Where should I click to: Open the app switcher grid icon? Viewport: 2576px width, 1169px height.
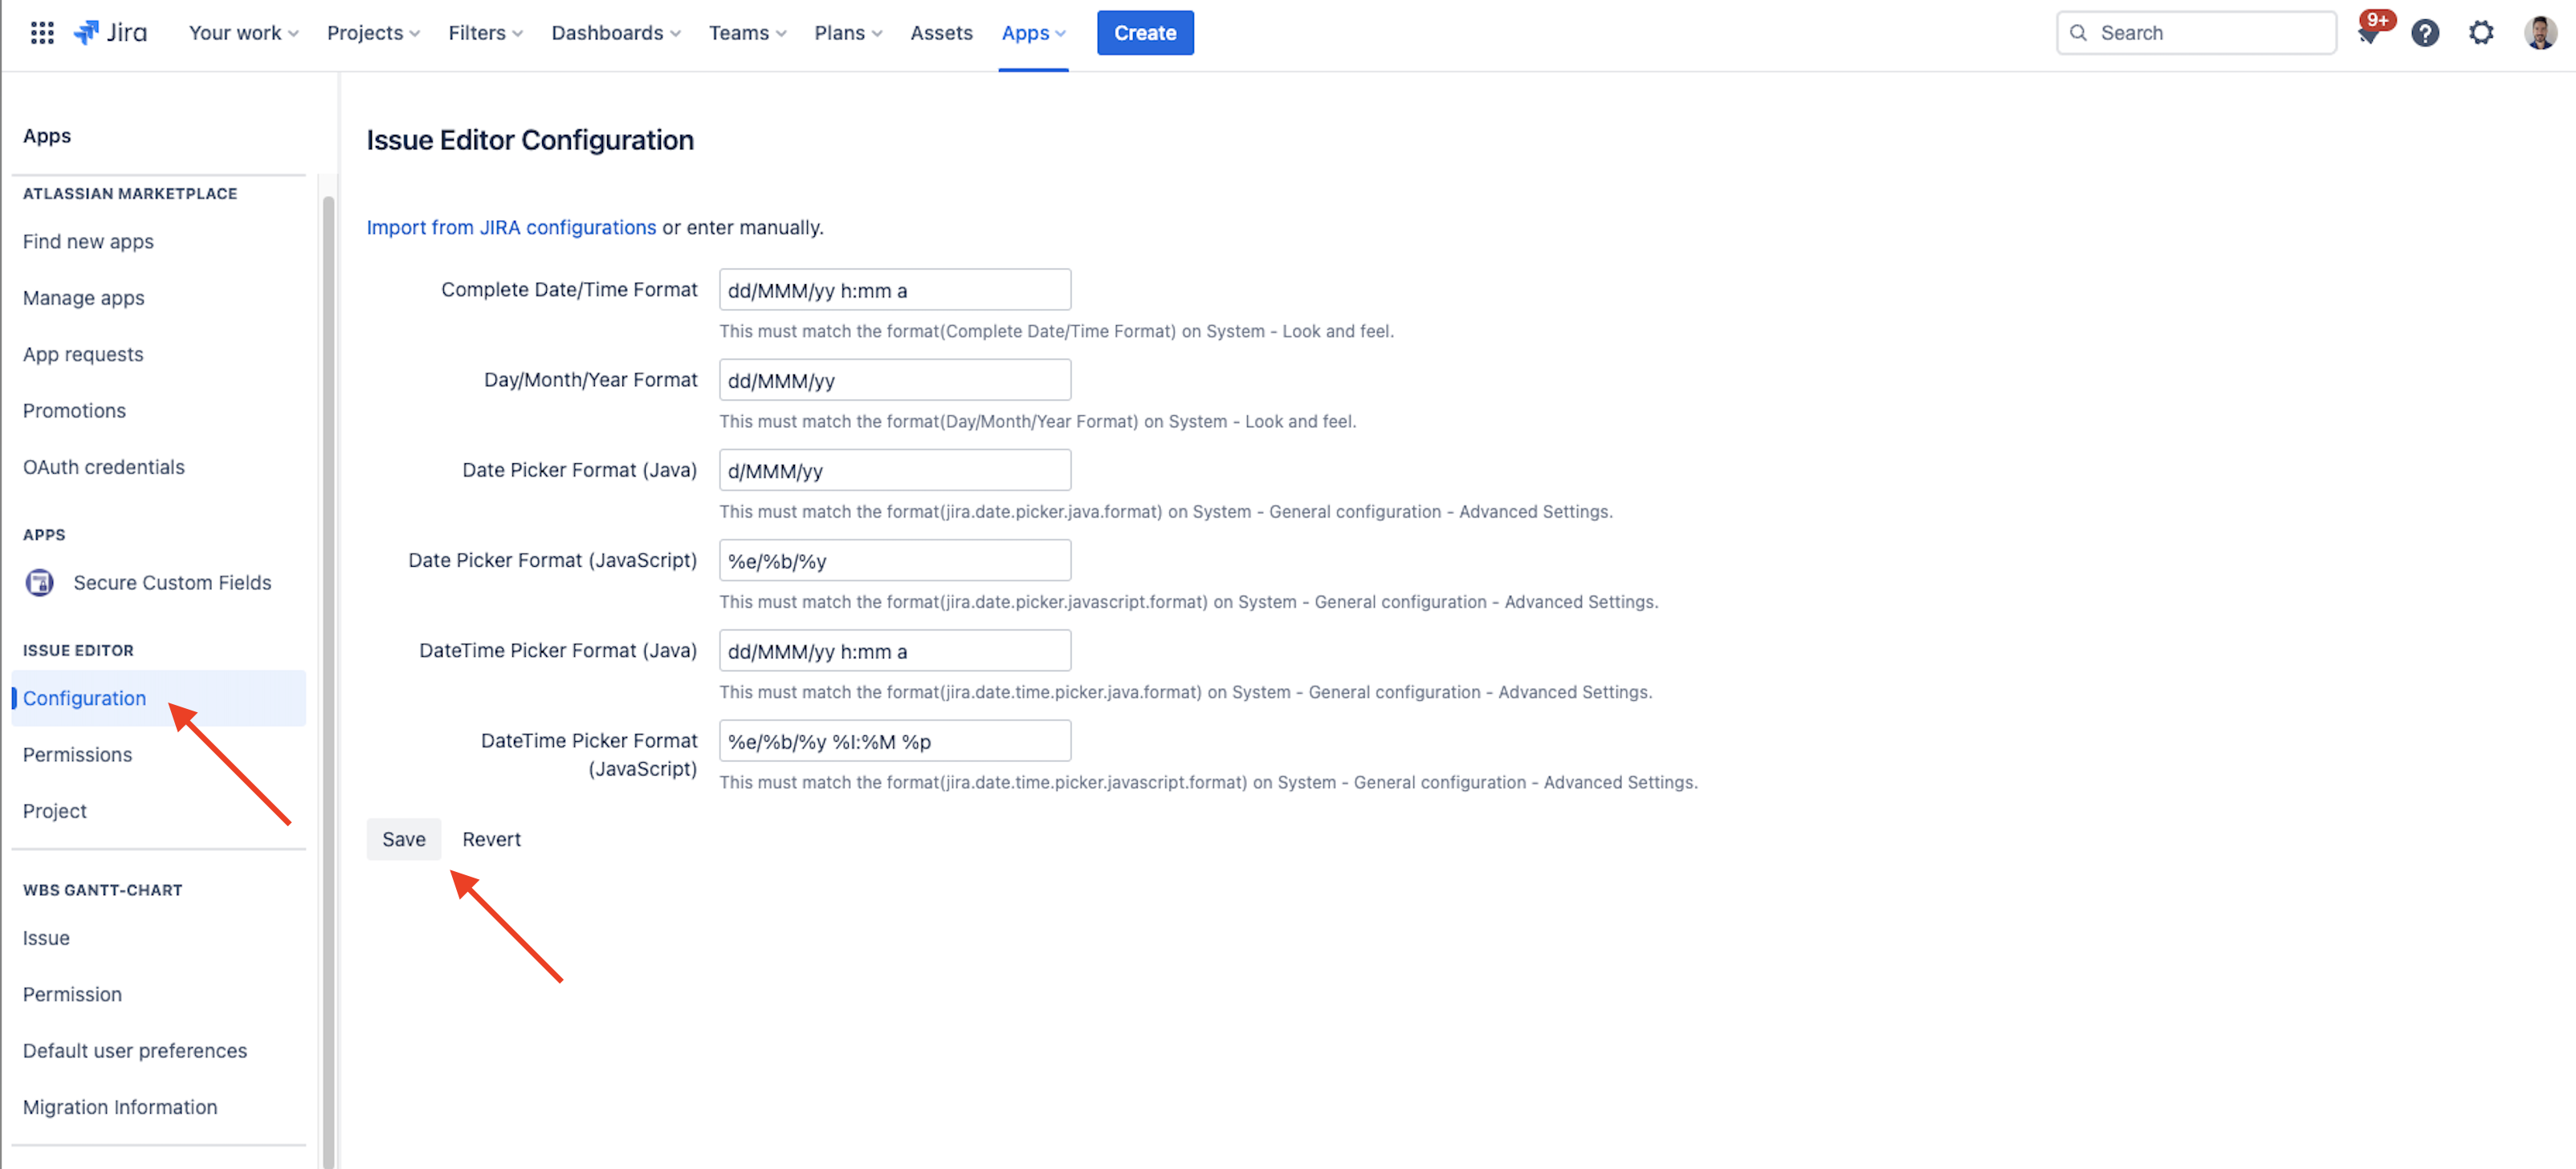click(x=42, y=33)
